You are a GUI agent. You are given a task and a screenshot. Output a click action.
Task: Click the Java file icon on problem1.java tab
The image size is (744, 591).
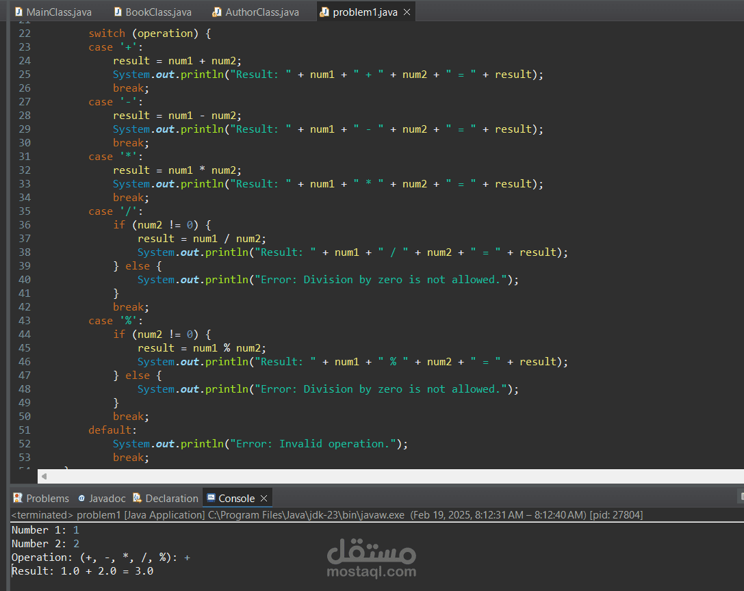(x=324, y=12)
